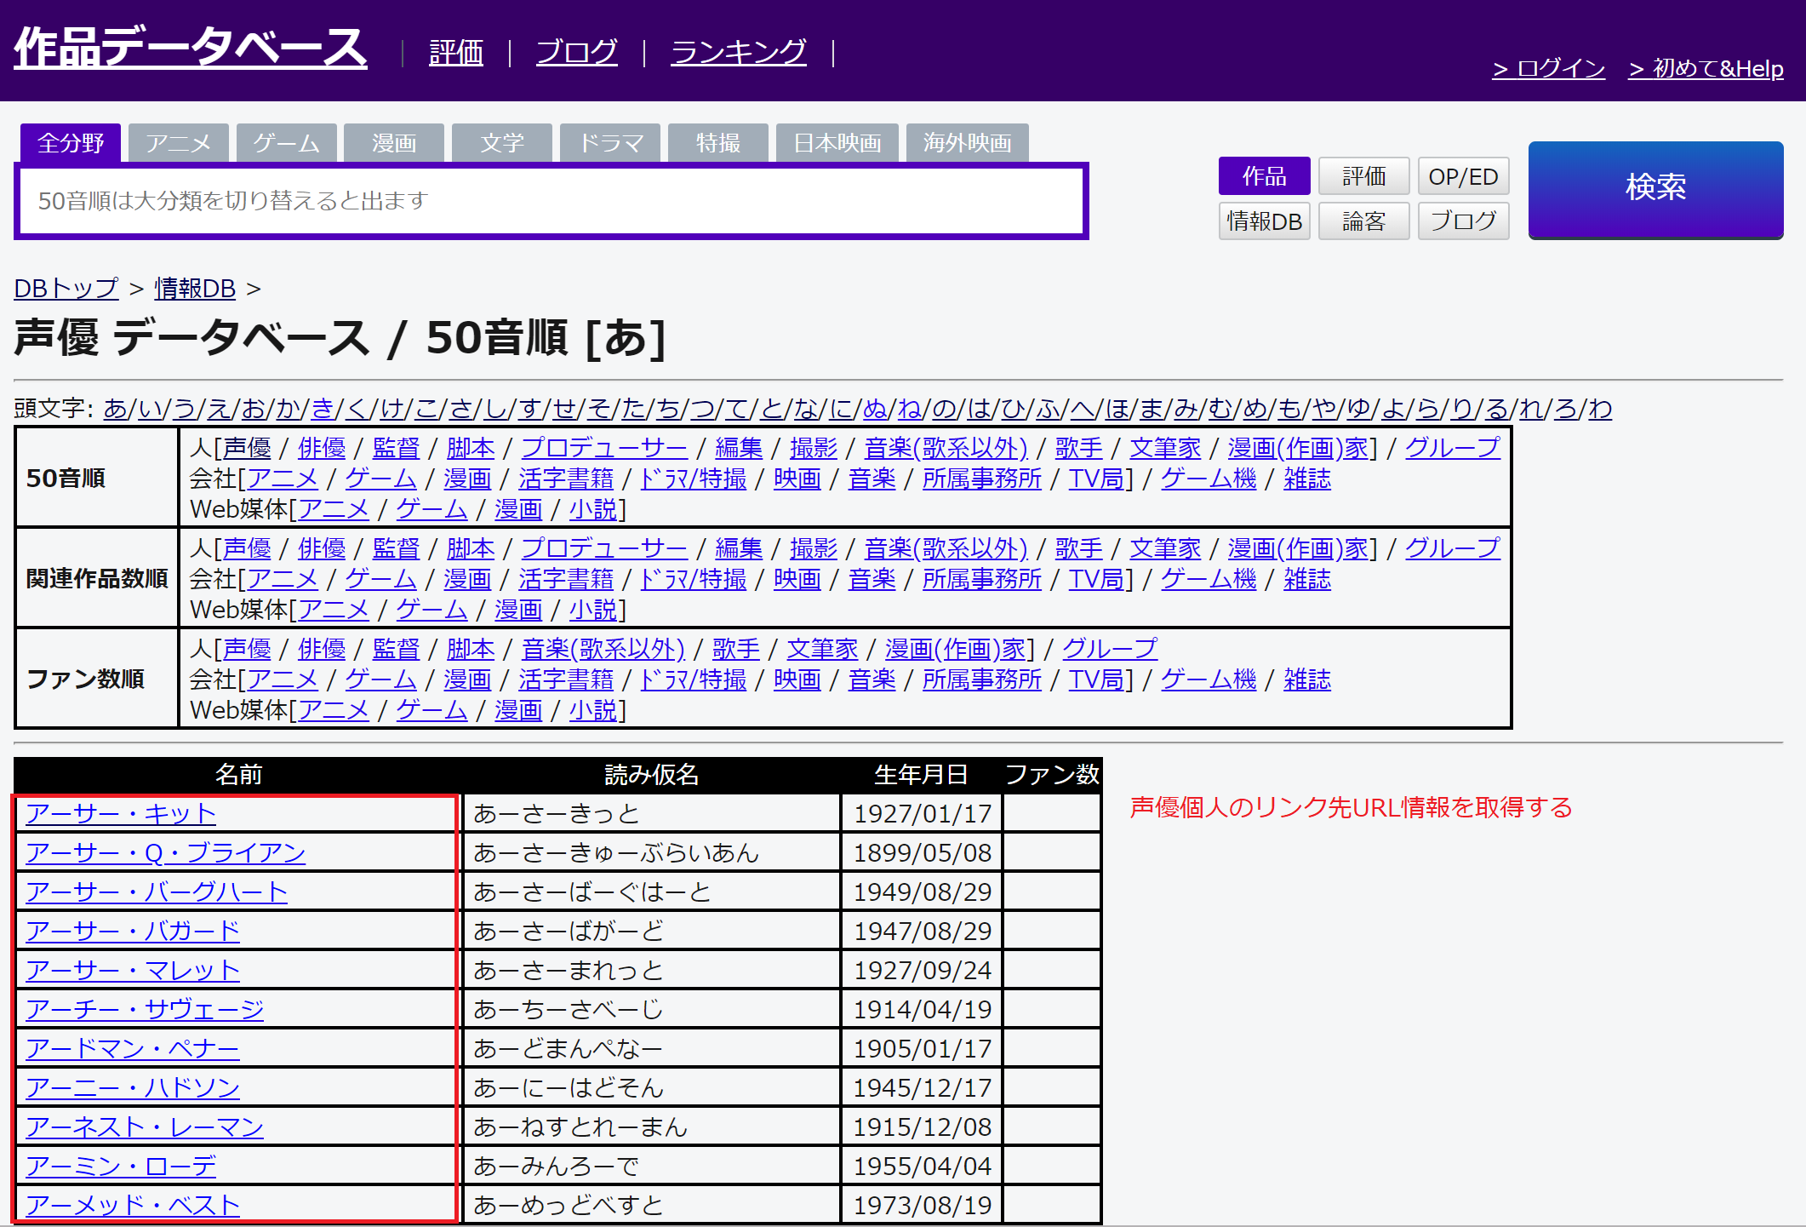Open 所属事務所 in the 50音順 row
This screenshot has width=1806, height=1227.
982,479
